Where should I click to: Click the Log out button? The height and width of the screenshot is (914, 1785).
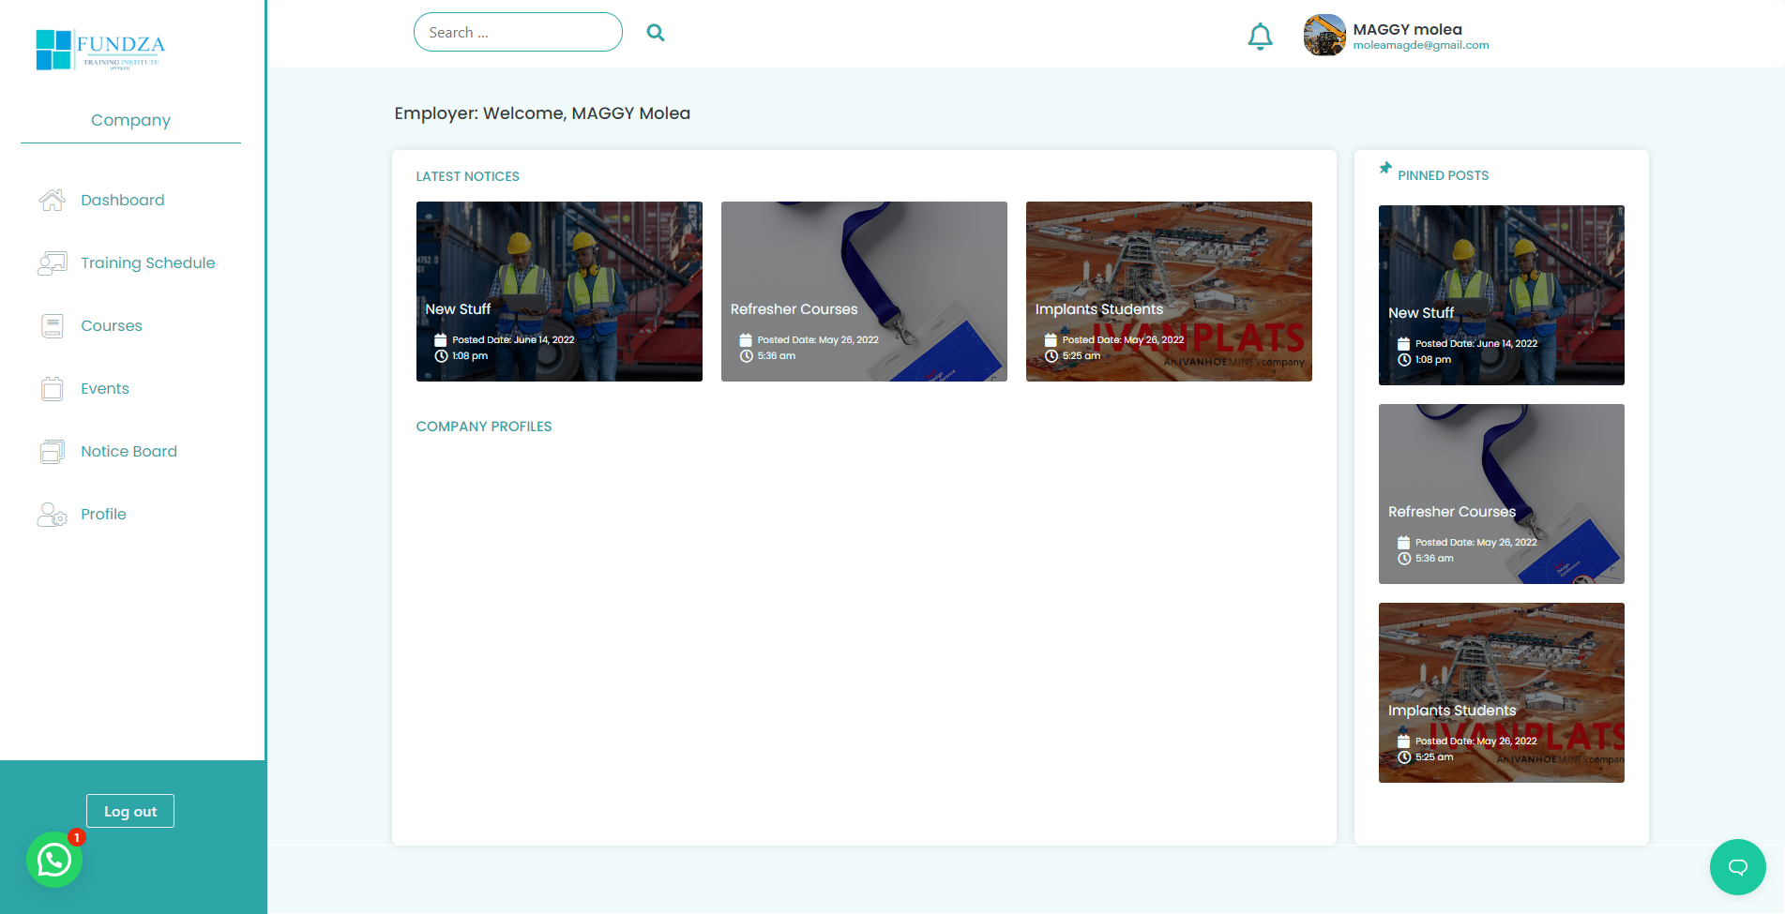point(130,811)
